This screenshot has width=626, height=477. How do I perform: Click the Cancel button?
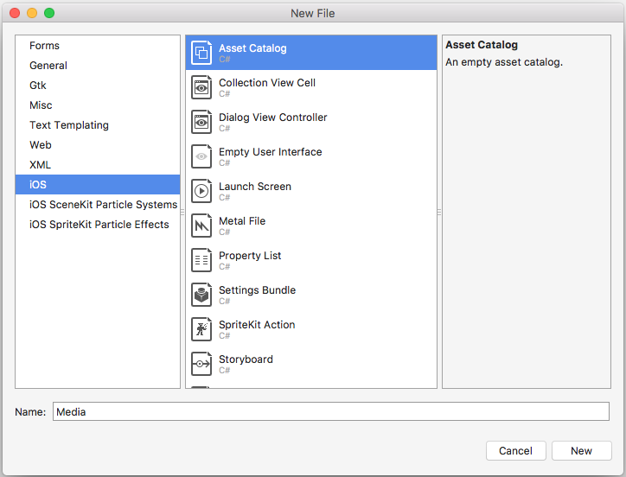(x=516, y=451)
